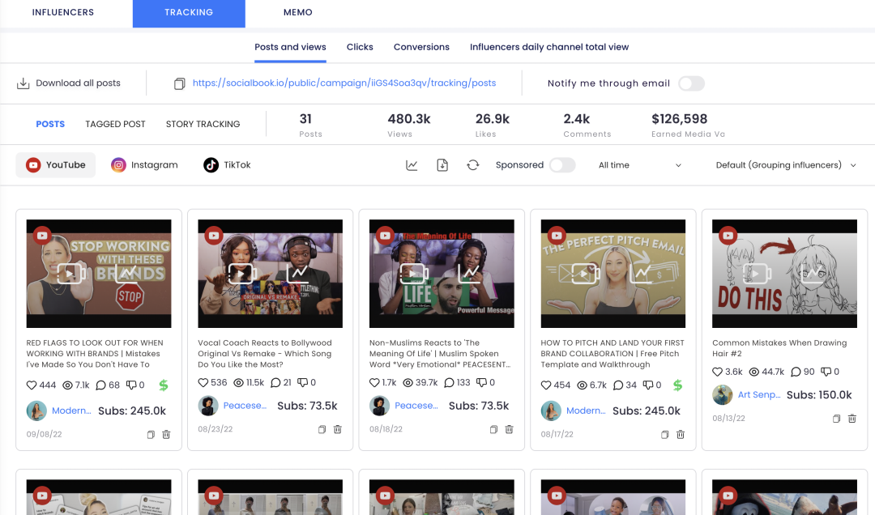Delete the 09/08/22 post
875x515 pixels.
166,435
